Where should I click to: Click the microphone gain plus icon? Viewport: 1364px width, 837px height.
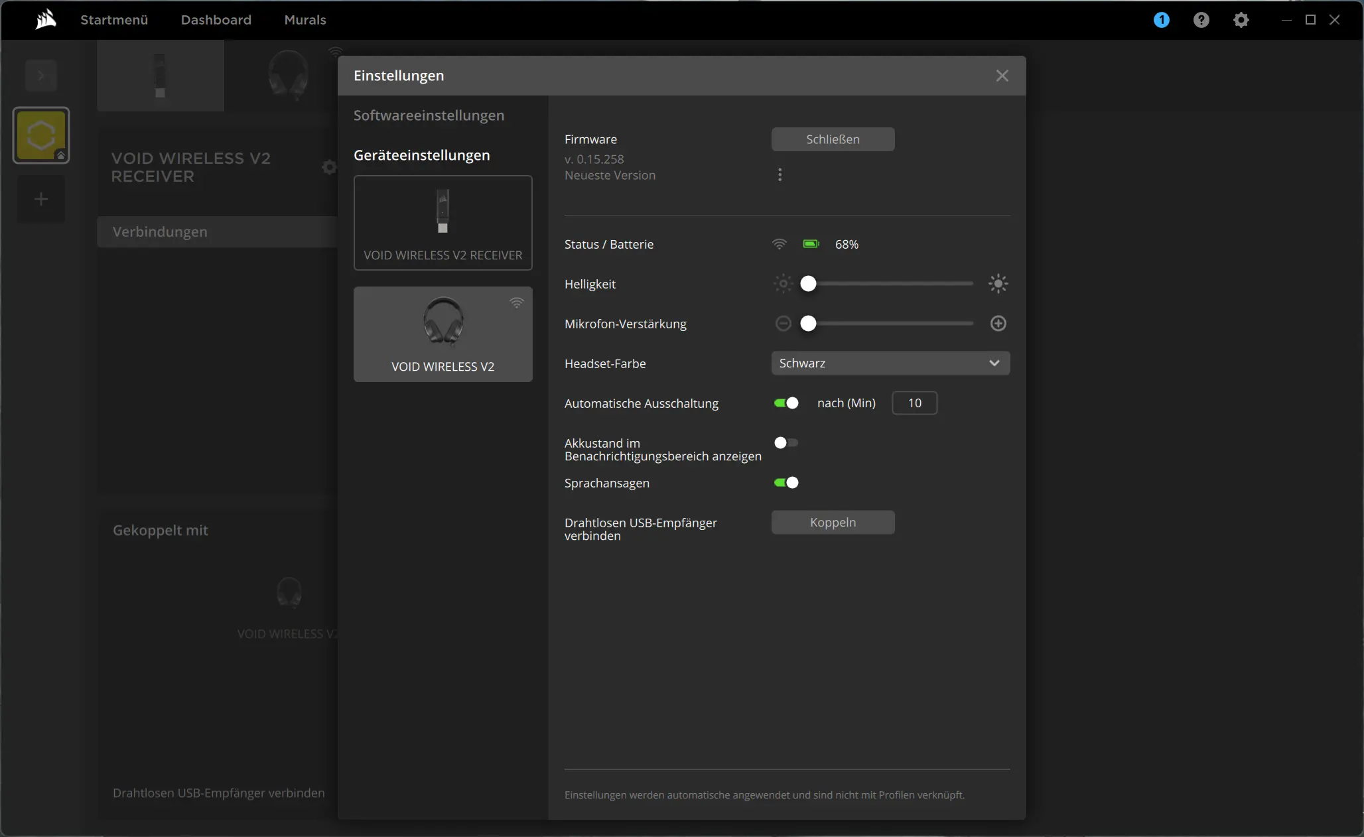click(998, 324)
